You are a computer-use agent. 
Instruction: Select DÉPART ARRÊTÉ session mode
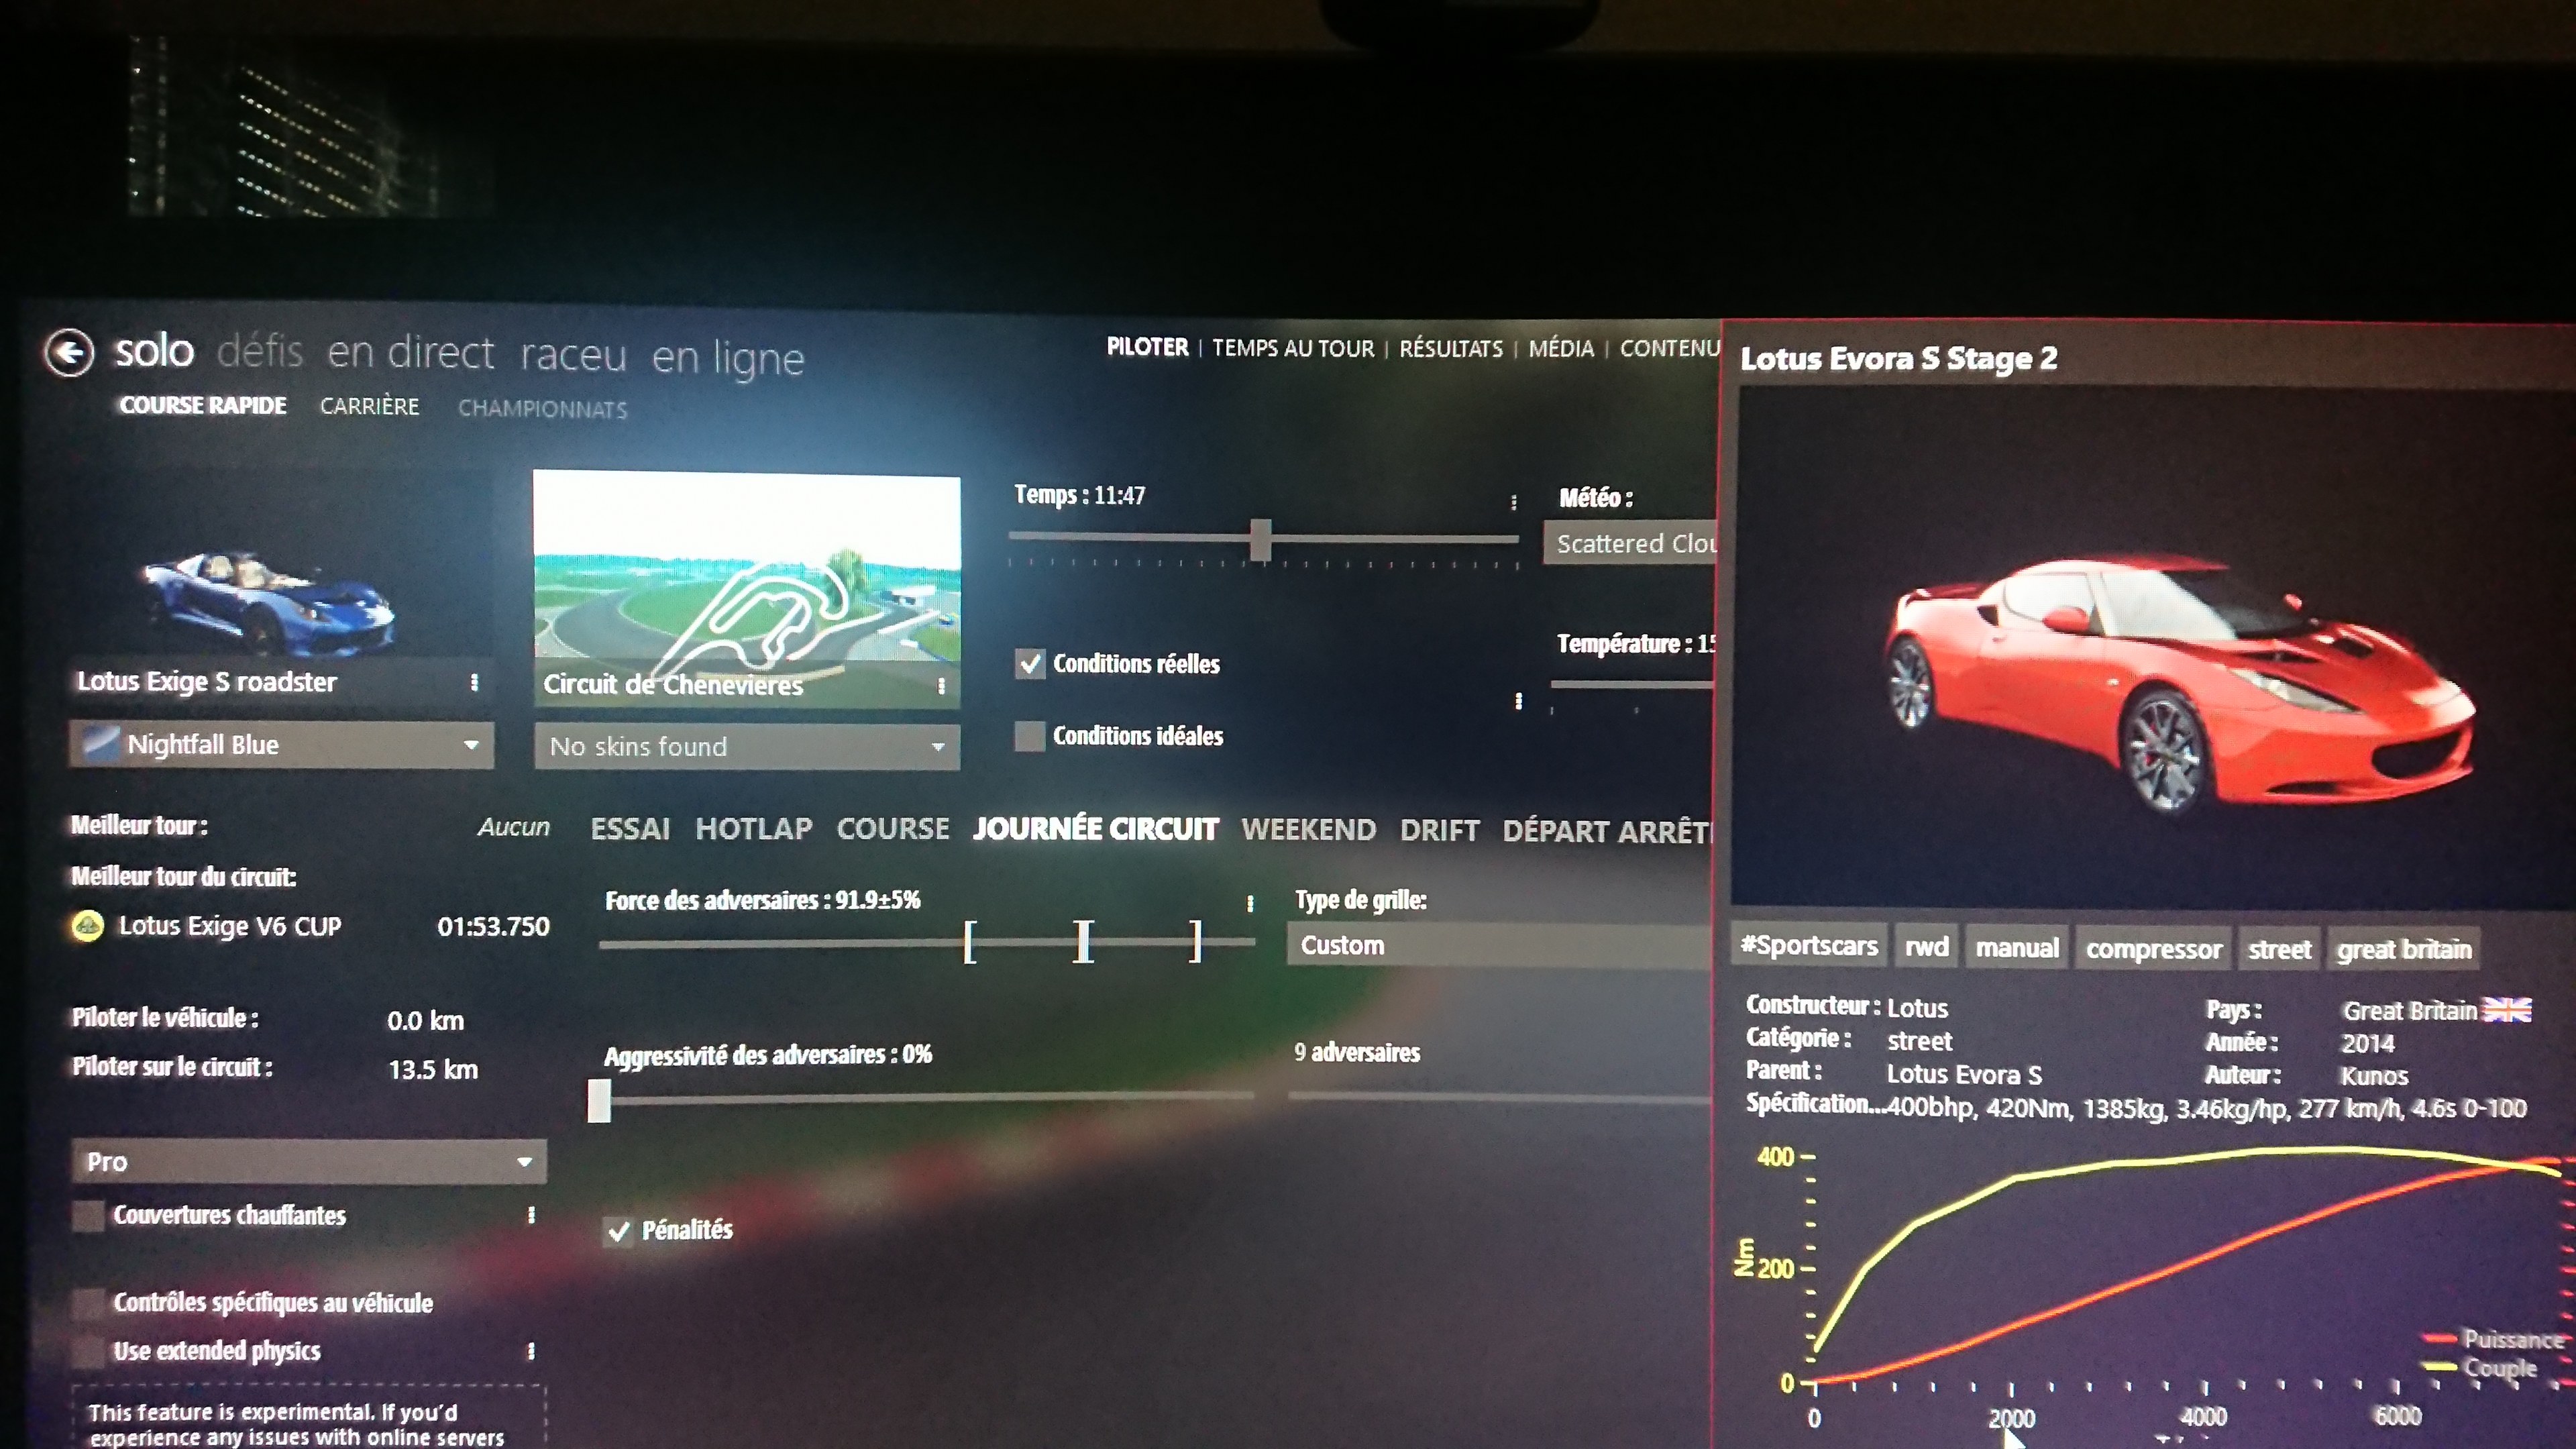1608,832
